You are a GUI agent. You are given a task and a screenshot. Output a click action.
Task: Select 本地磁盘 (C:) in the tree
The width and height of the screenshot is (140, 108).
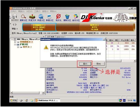click(26, 42)
